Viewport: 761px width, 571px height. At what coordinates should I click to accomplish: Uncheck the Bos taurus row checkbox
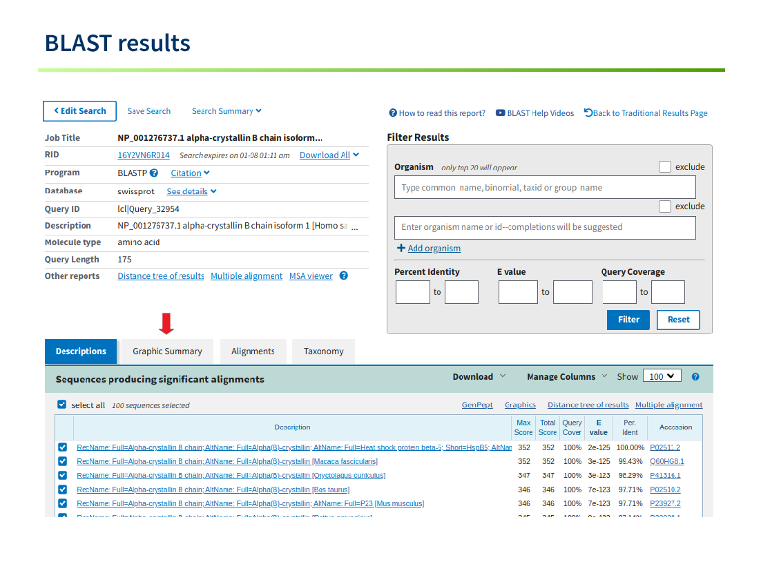[x=63, y=489]
